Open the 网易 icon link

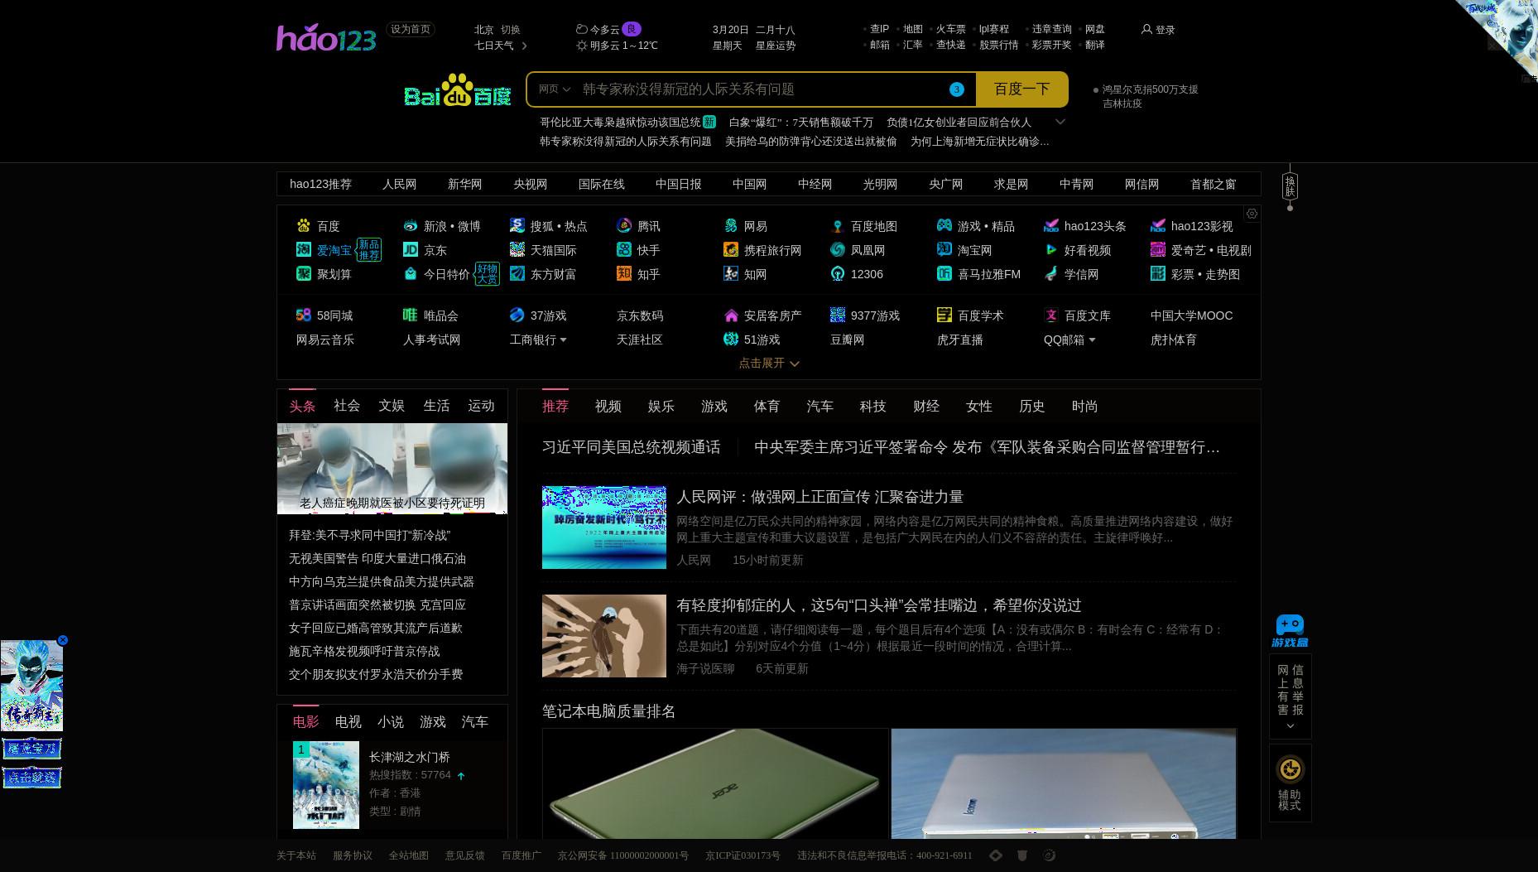[731, 225]
